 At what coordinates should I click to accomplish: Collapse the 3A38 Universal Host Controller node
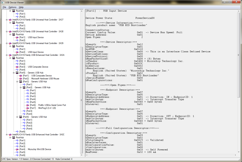pyautogui.click(x=6, y=32)
